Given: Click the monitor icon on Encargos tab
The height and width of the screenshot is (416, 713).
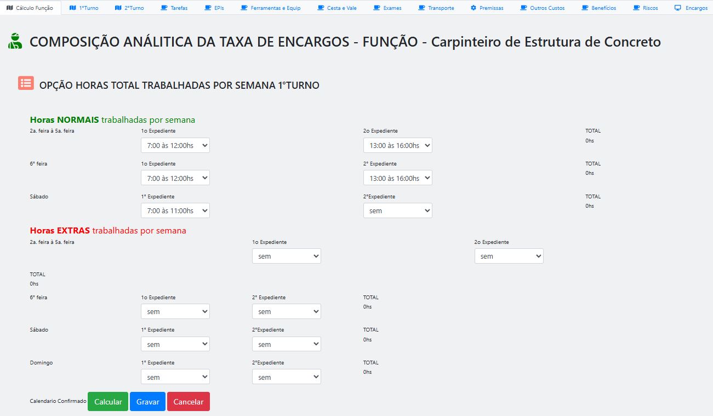Looking at the screenshot, I should 678,8.
